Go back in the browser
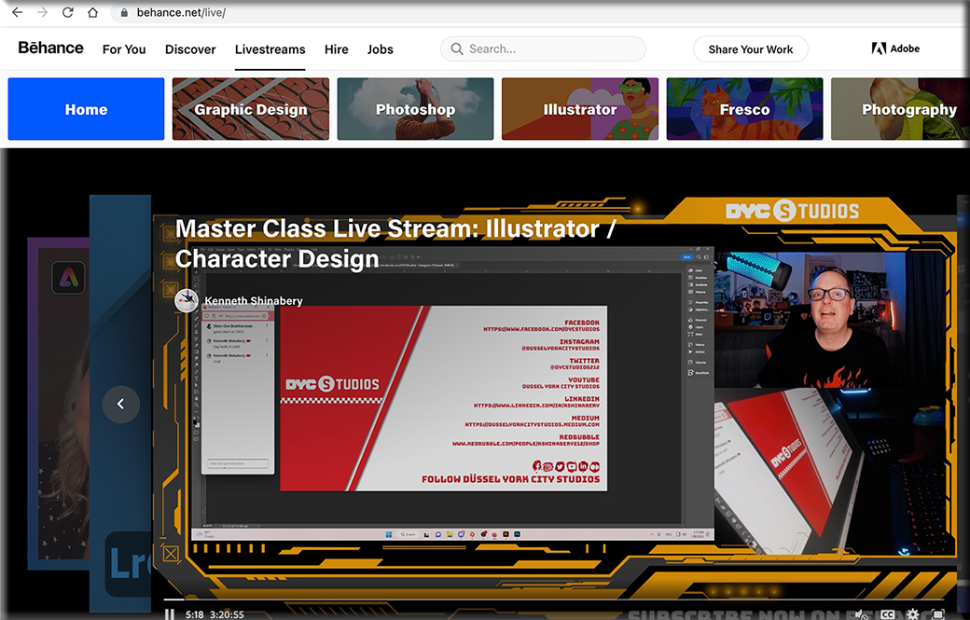 [18, 12]
